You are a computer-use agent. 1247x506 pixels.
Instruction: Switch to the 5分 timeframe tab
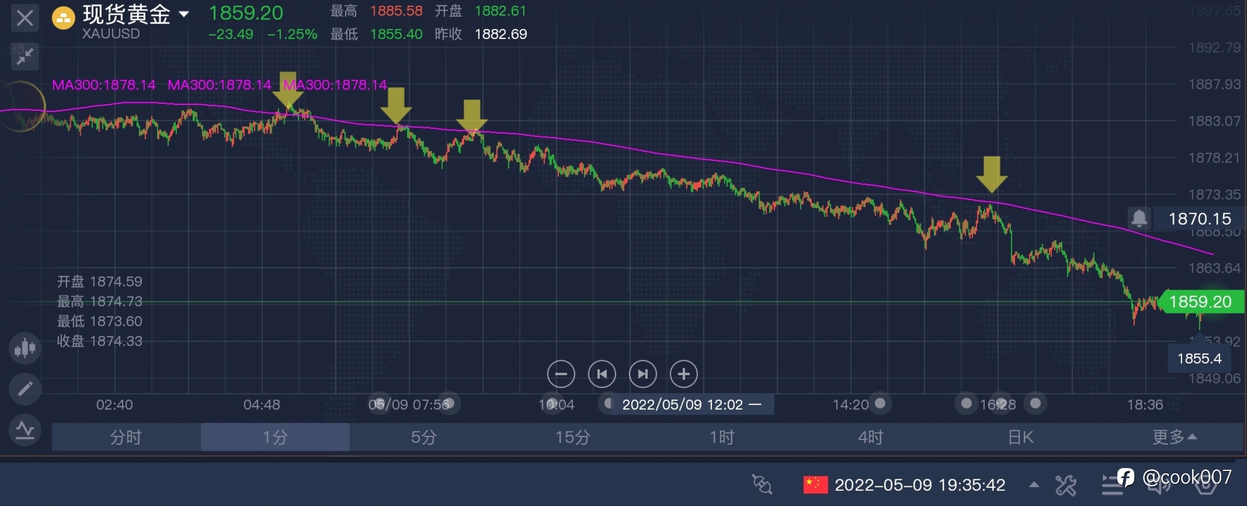pos(423,437)
